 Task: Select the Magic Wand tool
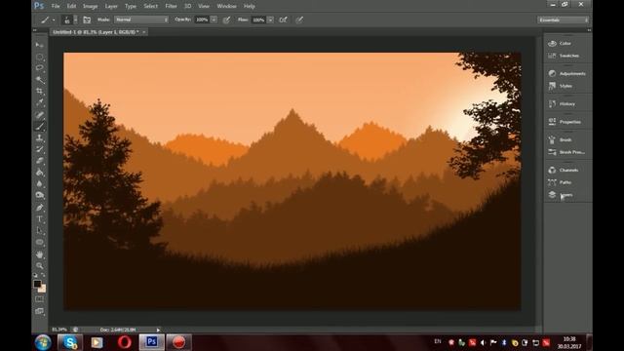coord(39,80)
